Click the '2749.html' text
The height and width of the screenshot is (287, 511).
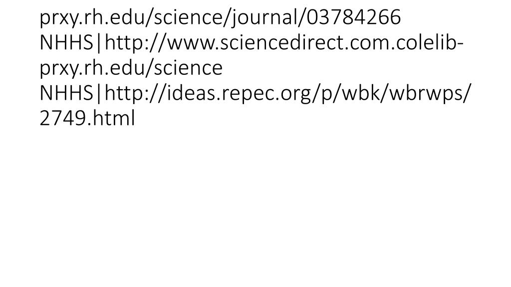tap(87, 119)
